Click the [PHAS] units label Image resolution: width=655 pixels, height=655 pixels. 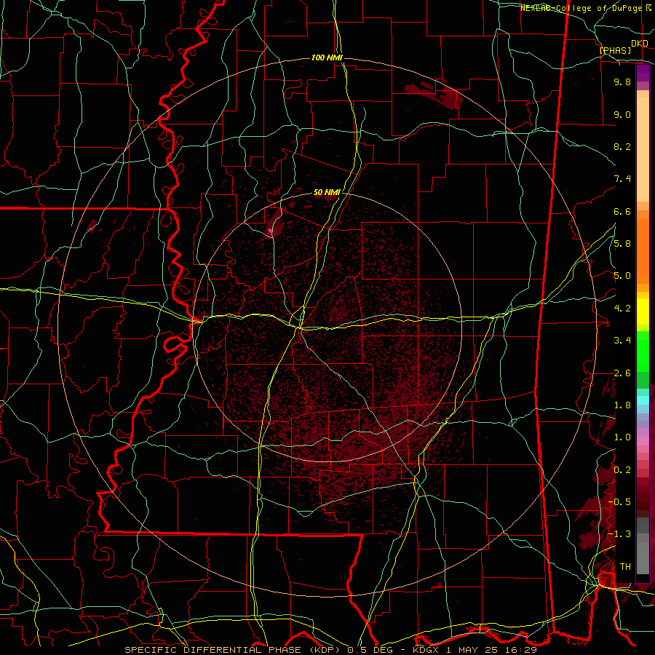(615, 51)
